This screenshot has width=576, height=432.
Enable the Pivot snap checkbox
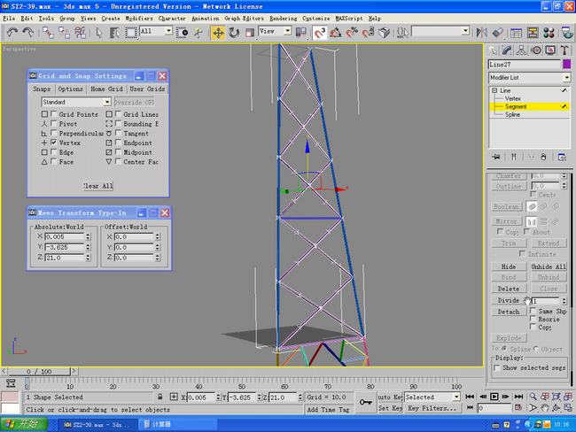[54, 123]
